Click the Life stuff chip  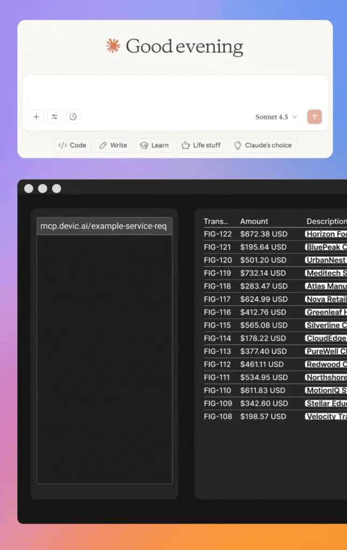pyautogui.click(x=201, y=145)
